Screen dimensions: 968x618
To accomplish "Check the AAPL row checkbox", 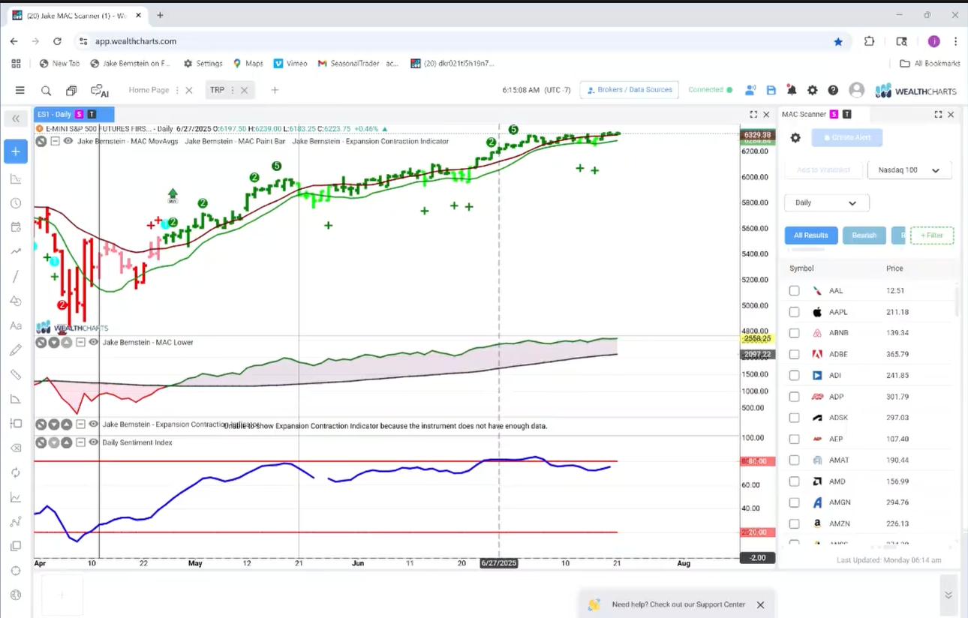I will (795, 312).
